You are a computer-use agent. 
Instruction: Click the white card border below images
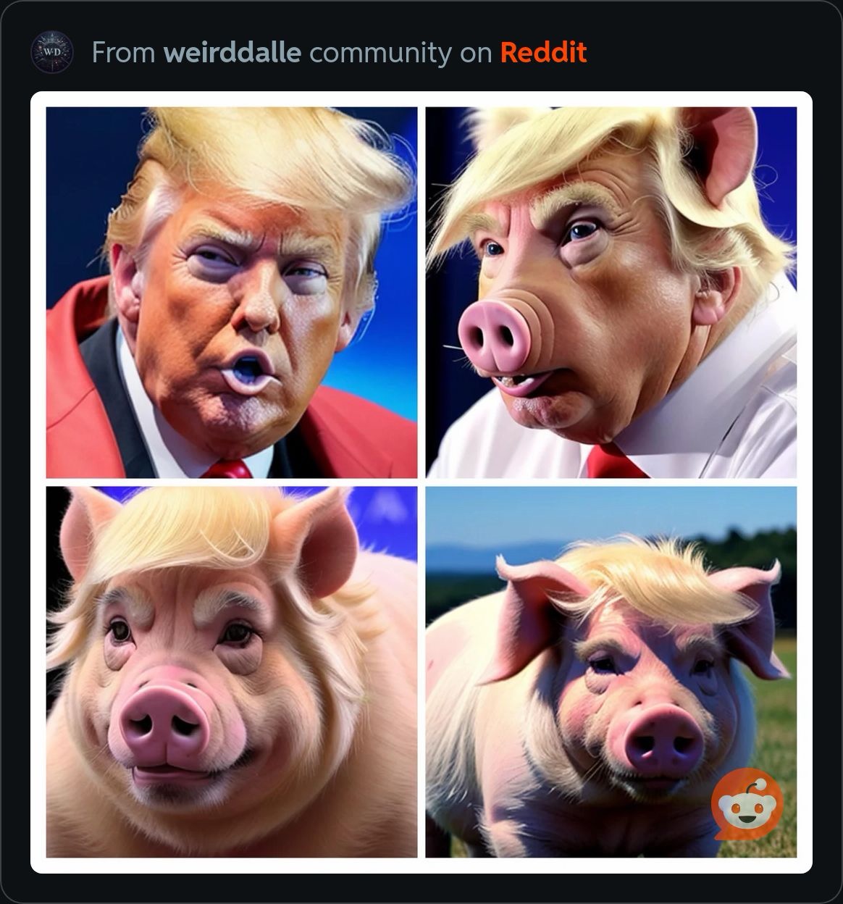coord(421,866)
